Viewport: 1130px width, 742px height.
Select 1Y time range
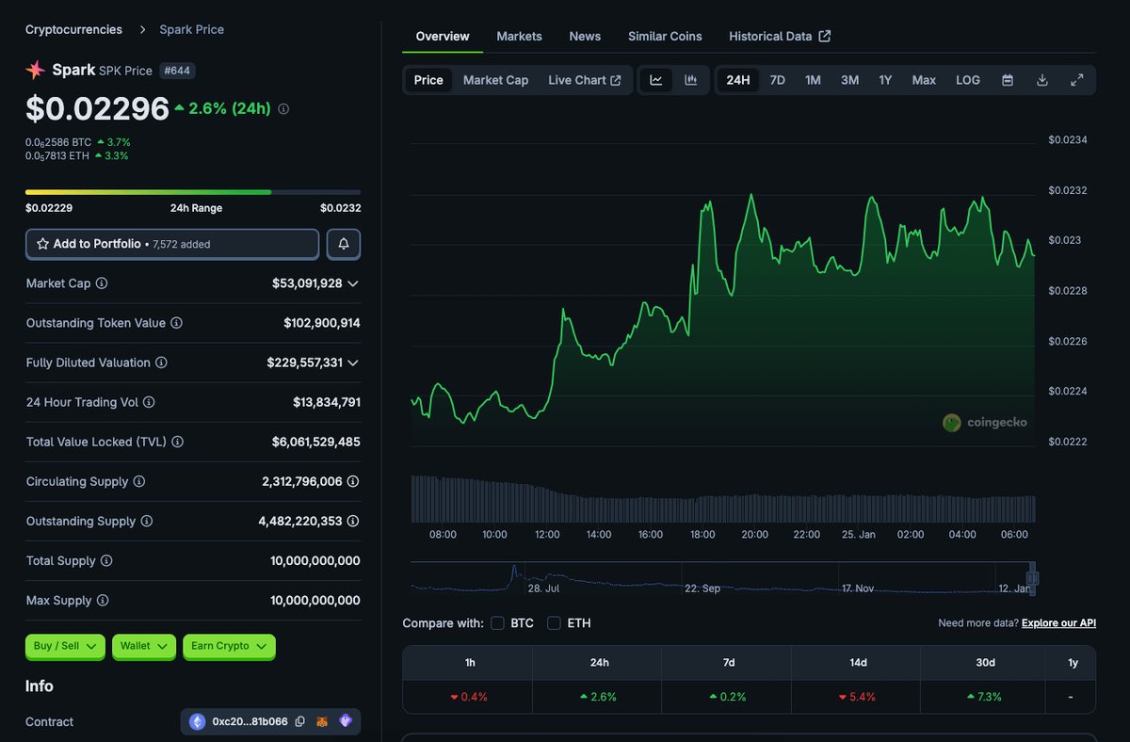(885, 80)
